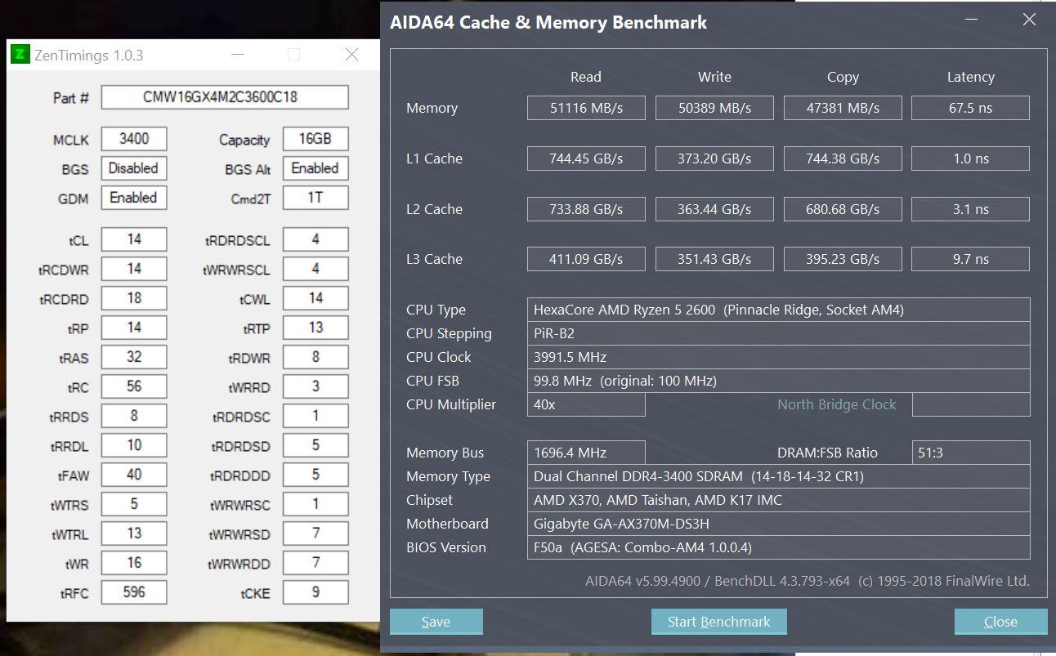
Task: Click the Close button in AIDA64
Action: 1000,622
